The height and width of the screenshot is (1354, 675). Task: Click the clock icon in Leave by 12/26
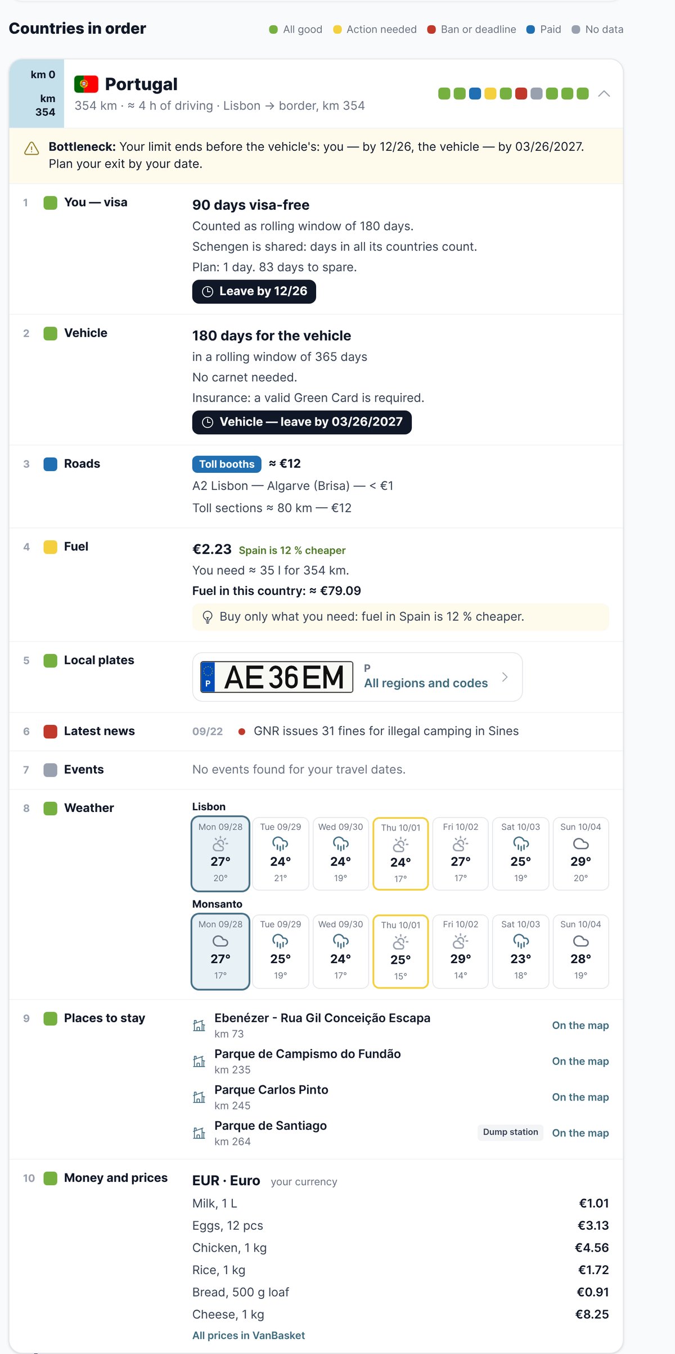[x=208, y=292]
